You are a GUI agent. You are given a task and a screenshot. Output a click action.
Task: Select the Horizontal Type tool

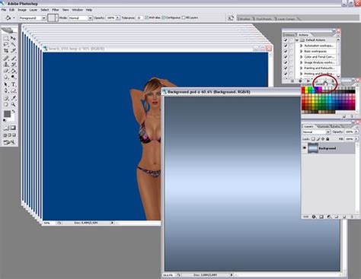pos(13,84)
